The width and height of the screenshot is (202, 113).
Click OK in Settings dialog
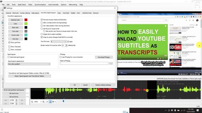tap(75, 85)
